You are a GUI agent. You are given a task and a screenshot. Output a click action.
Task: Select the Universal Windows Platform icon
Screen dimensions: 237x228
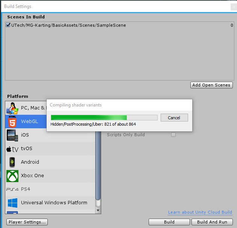tap(13, 203)
